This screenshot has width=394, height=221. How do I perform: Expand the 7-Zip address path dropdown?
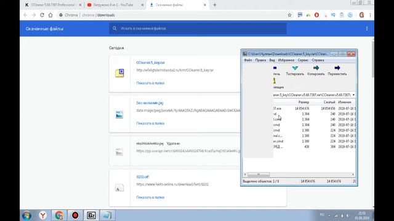[353, 95]
